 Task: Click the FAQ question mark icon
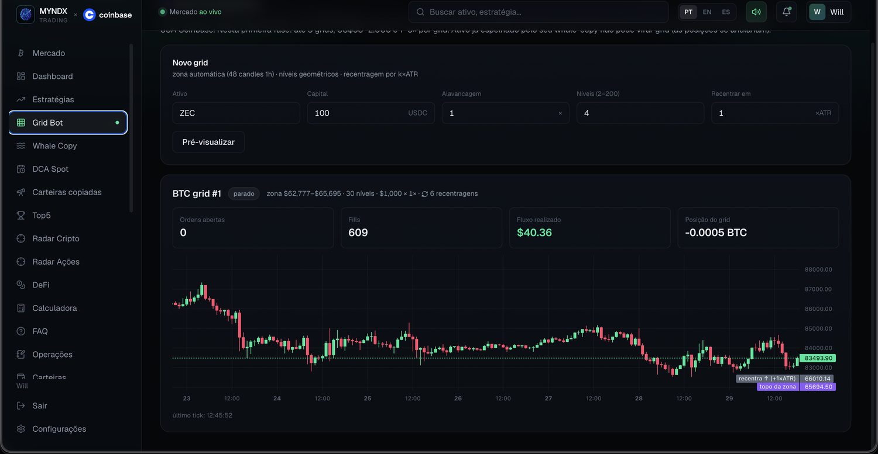tap(21, 331)
